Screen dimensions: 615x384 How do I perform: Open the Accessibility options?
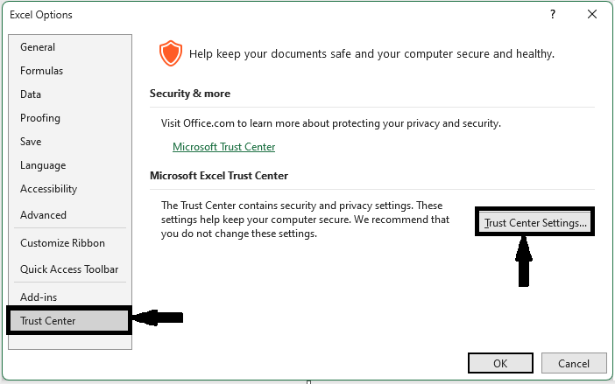(x=48, y=189)
